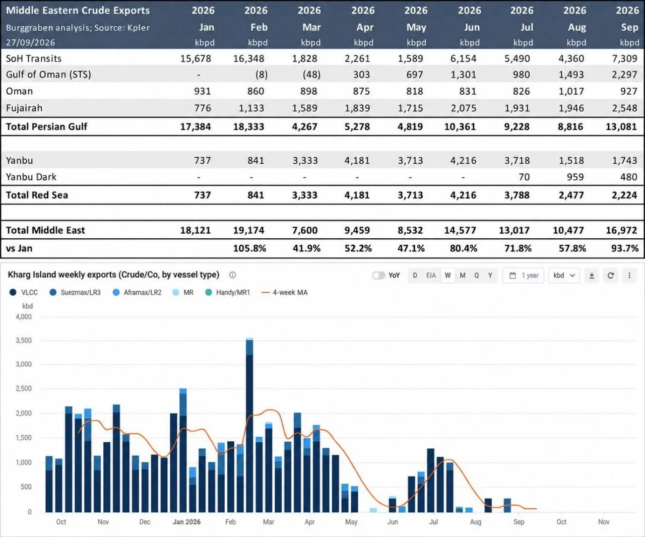Click the Yanbu August value 1,518

click(571, 160)
